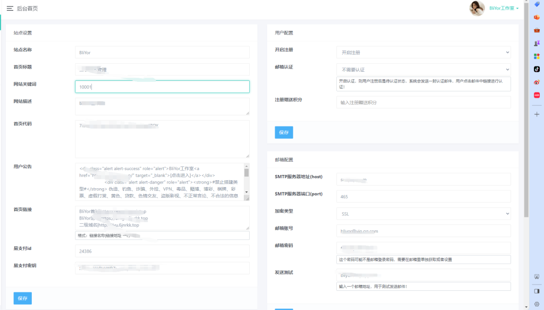Open the 加密类型 SSL dropdown
The image size is (544, 310).
pyautogui.click(x=423, y=214)
